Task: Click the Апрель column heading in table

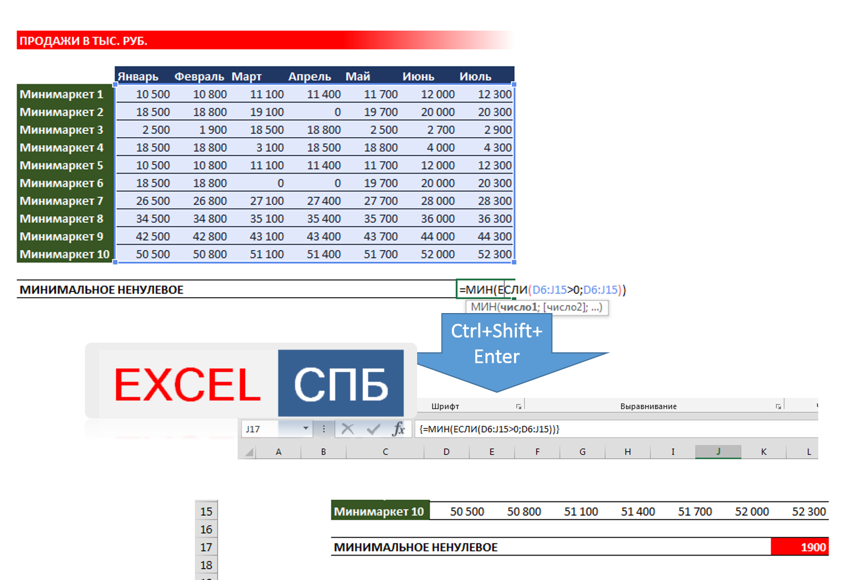Action: click(309, 76)
